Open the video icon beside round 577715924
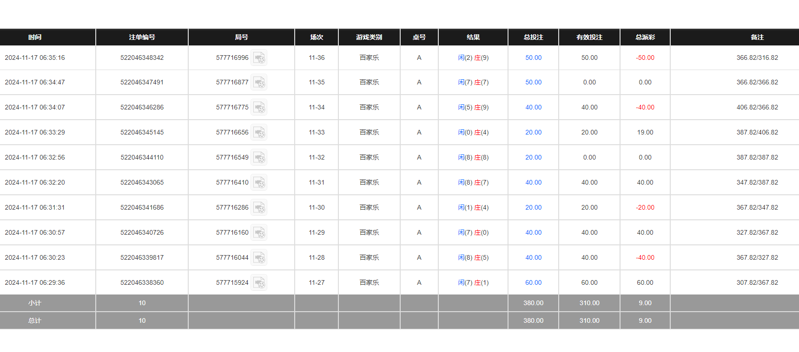This screenshot has width=799, height=352. [x=259, y=283]
